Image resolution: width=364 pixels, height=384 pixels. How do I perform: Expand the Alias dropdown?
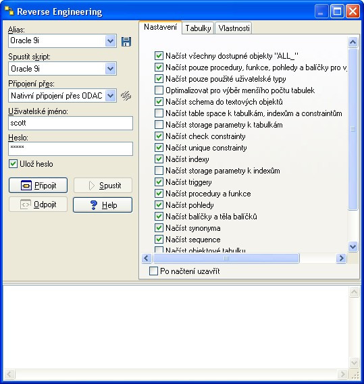(x=110, y=41)
